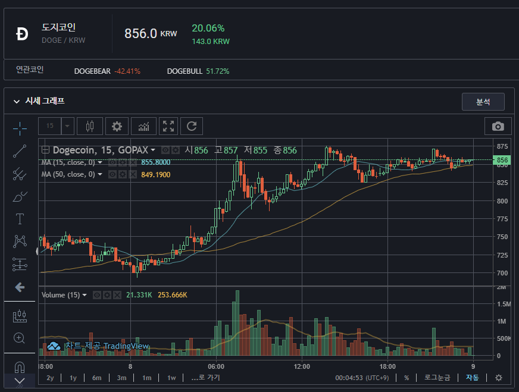Toggle 자동 auto scale

tap(473, 378)
